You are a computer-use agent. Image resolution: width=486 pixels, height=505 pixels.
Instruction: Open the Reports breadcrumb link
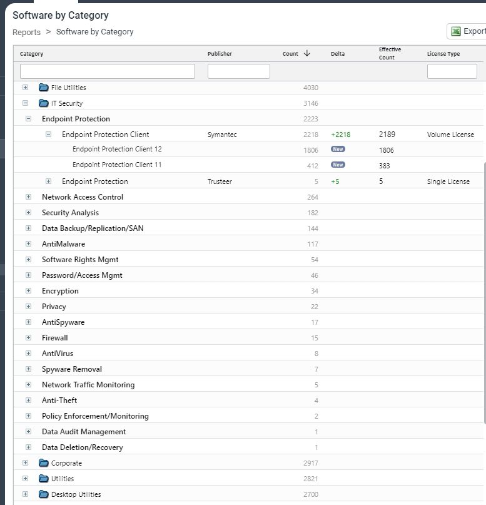click(x=26, y=32)
